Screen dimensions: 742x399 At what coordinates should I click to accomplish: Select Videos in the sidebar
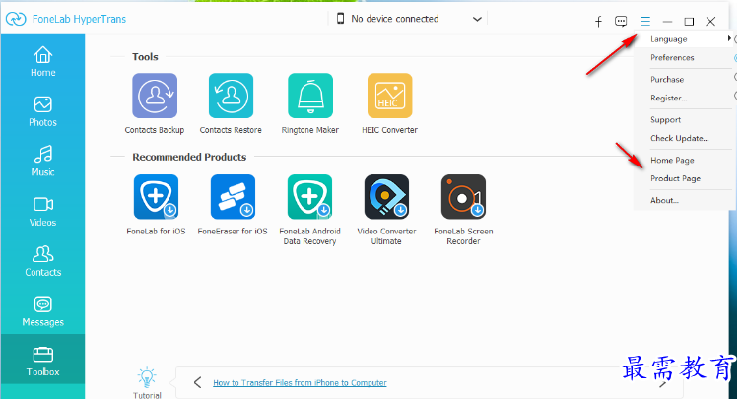[43, 212]
